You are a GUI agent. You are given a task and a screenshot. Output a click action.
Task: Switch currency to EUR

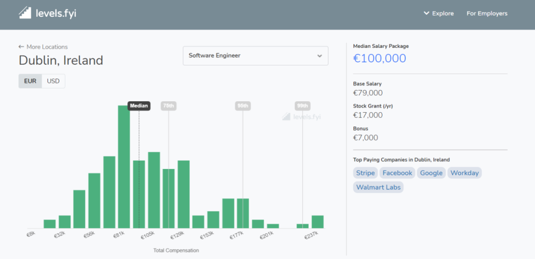tap(30, 82)
